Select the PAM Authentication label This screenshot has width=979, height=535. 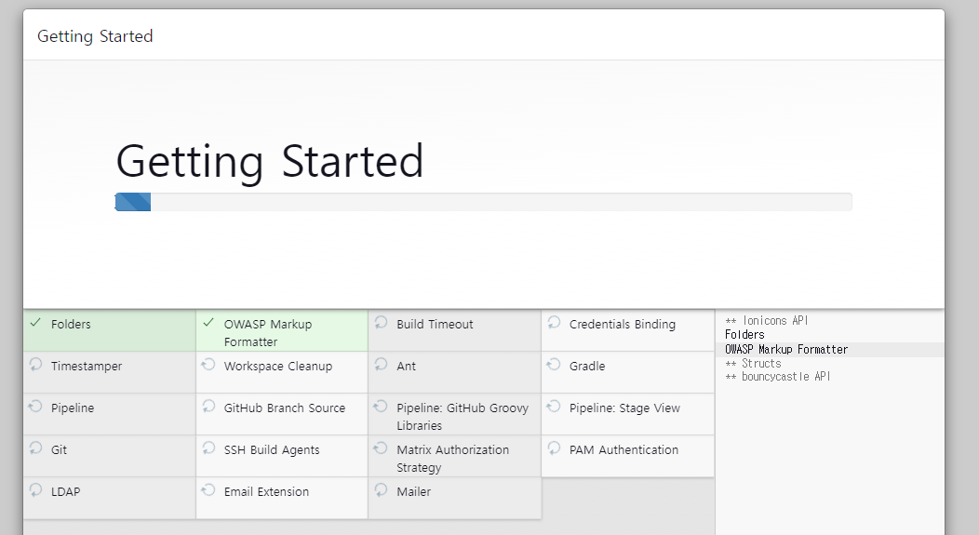(x=624, y=449)
